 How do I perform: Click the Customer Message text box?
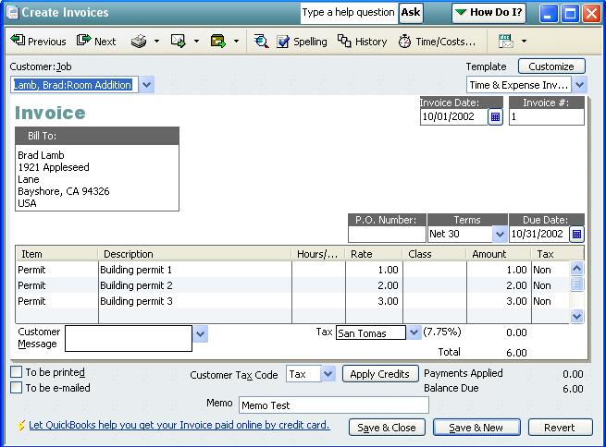coord(129,338)
